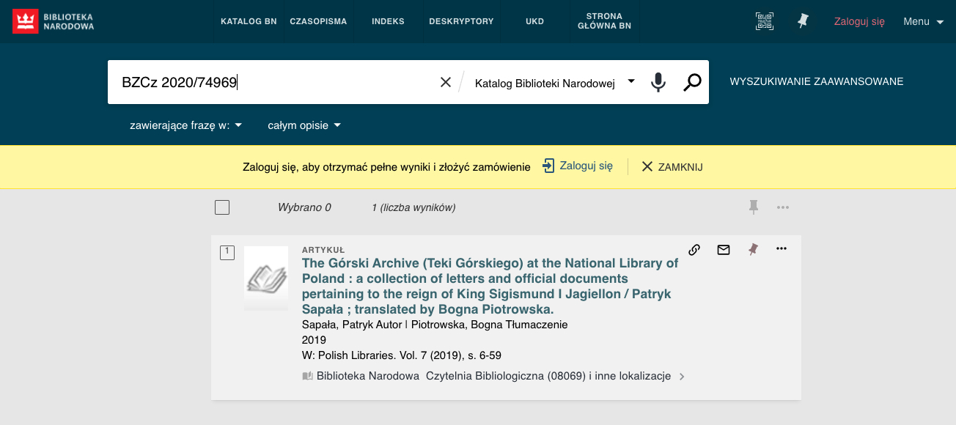Go to KATALOG BN tab
Image resolution: width=956 pixels, height=425 pixels.
[x=249, y=21]
